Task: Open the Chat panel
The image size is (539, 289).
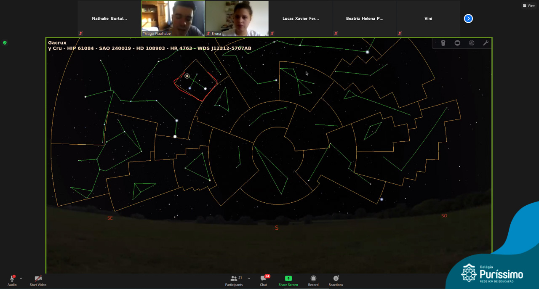Action: pos(264,280)
